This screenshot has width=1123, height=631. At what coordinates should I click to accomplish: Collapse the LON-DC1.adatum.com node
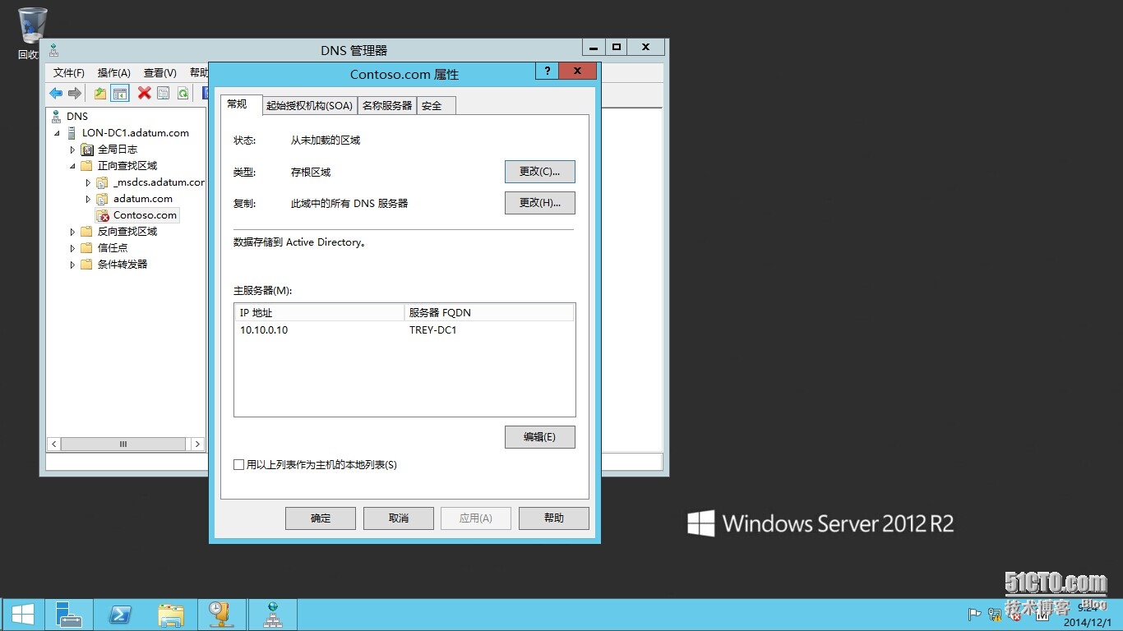(x=57, y=133)
